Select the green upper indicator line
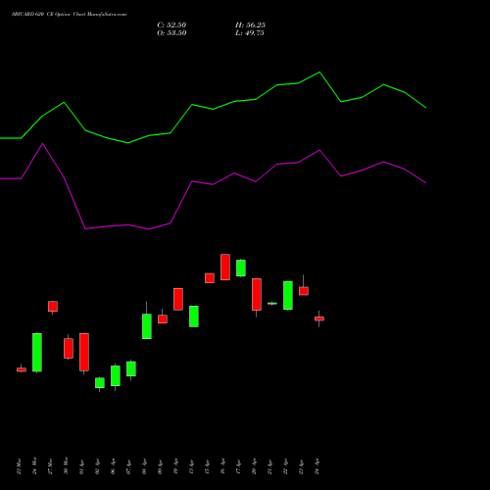 213,107
